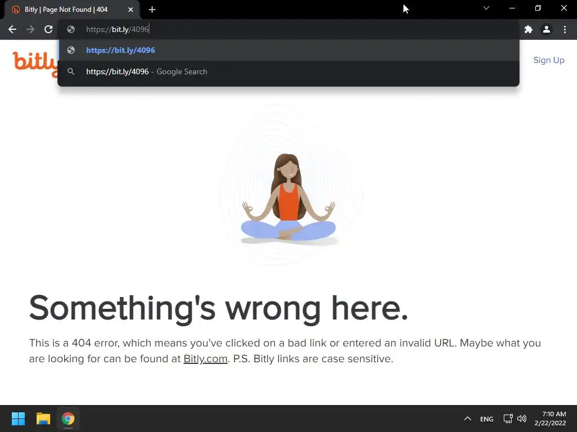This screenshot has height=432, width=577.
Task: Open the Extensions puzzle icon
Action: click(x=529, y=29)
